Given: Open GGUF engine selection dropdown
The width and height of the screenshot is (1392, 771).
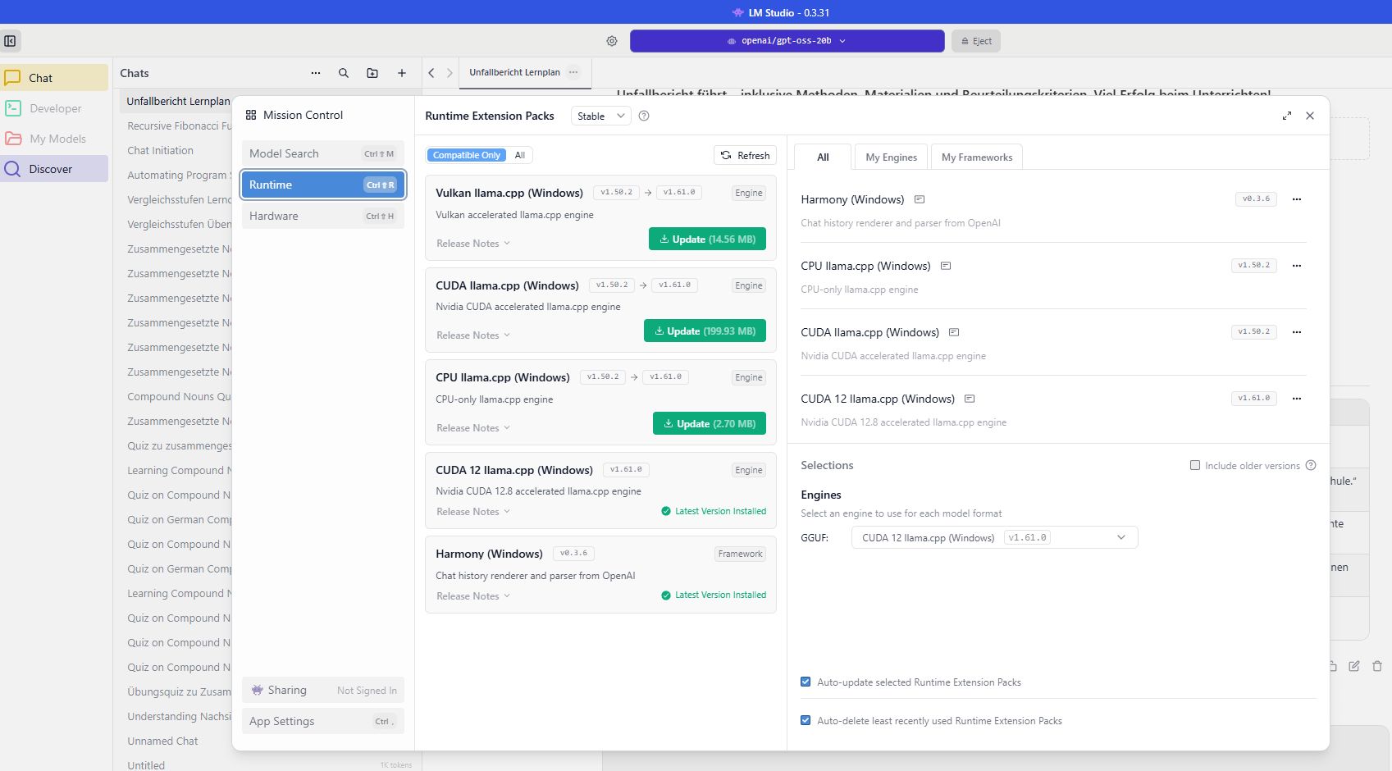Looking at the screenshot, I should pos(994,537).
